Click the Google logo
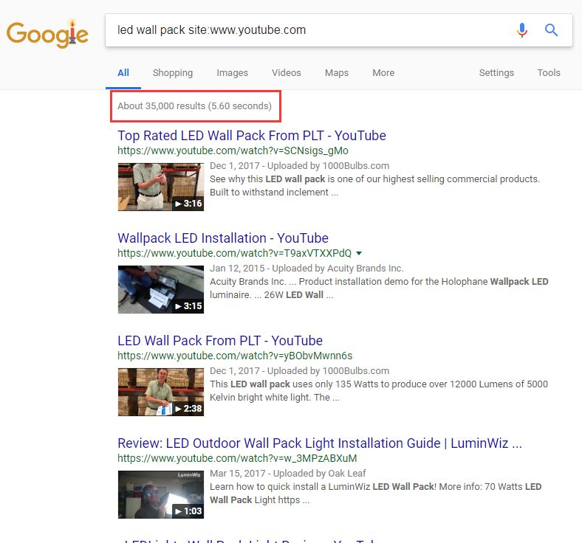This screenshot has width=582, height=543. [x=47, y=33]
